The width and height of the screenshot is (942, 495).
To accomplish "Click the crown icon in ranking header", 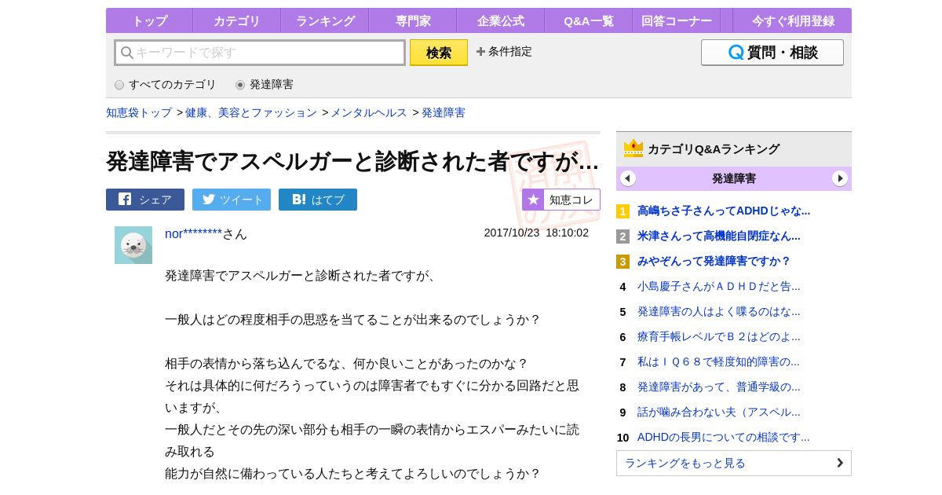I will [633, 148].
